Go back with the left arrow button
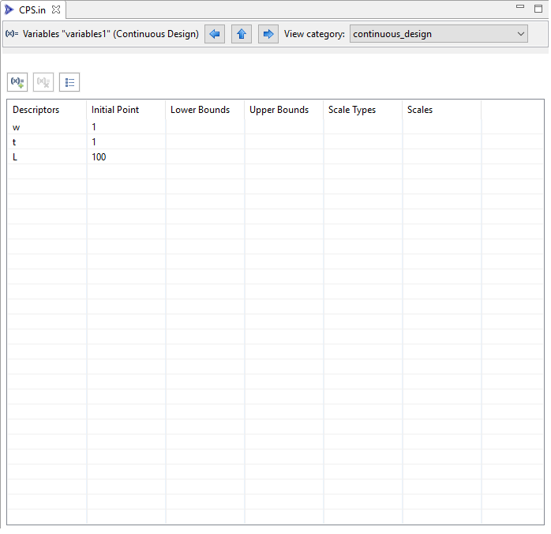The width and height of the screenshot is (551, 534). pyautogui.click(x=215, y=34)
